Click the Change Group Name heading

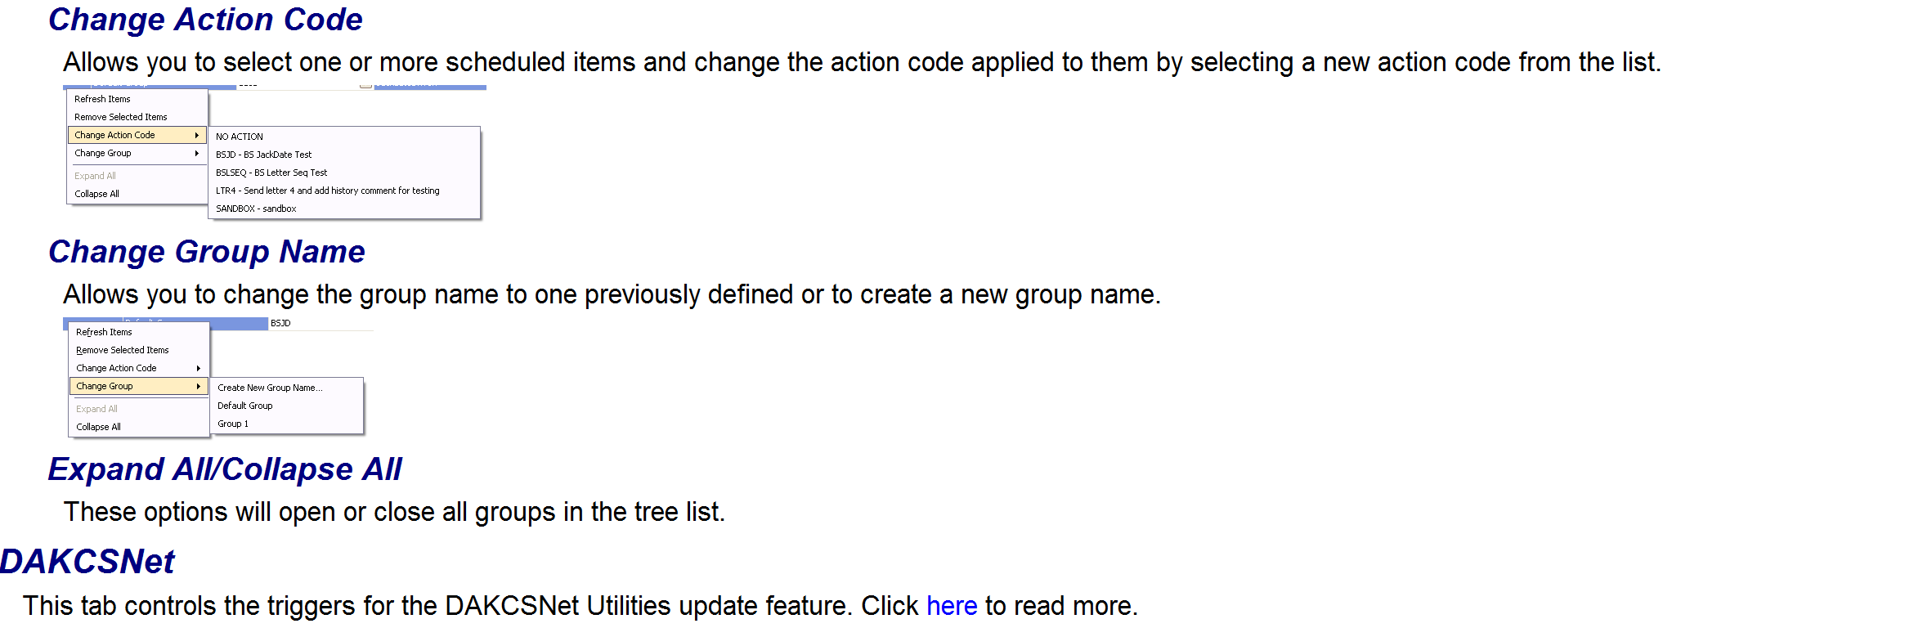(207, 252)
